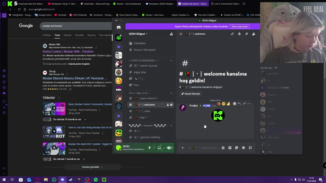326x183 pixels.
Task: Click create invite icon on welcome channel
Action: (168, 105)
